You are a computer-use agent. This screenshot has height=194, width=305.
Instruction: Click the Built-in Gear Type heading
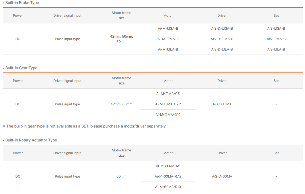click(21, 68)
